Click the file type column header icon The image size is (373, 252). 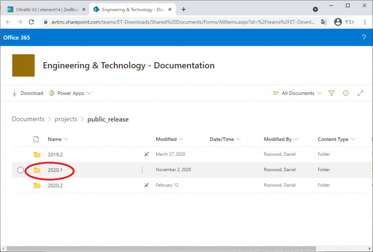pyautogui.click(x=36, y=139)
